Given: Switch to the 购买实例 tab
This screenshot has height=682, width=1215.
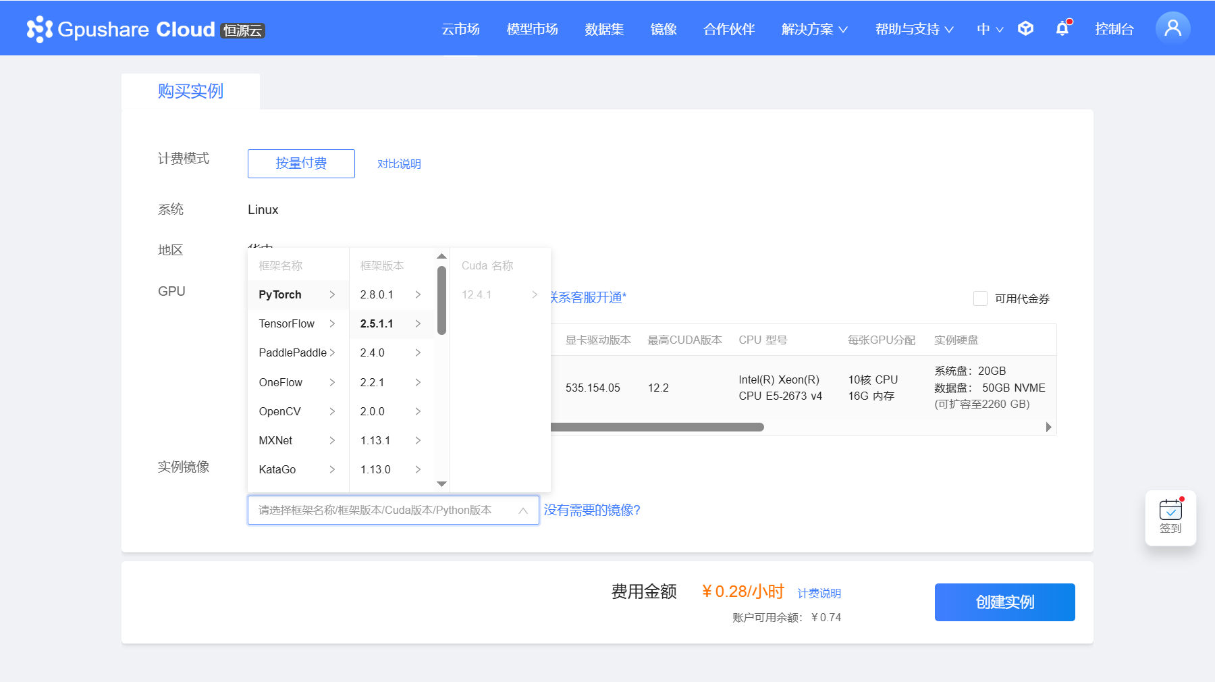Looking at the screenshot, I should click(190, 90).
